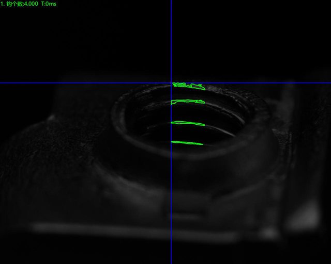Select the third green contour from the top
The image size is (331, 264).
[187, 123]
